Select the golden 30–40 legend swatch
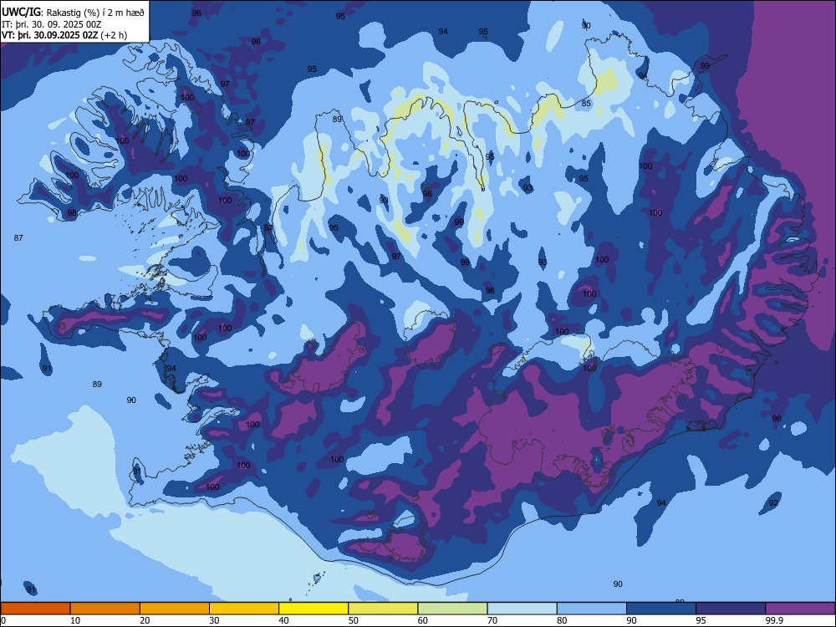The height and width of the screenshot is (627, 836). 244,609
